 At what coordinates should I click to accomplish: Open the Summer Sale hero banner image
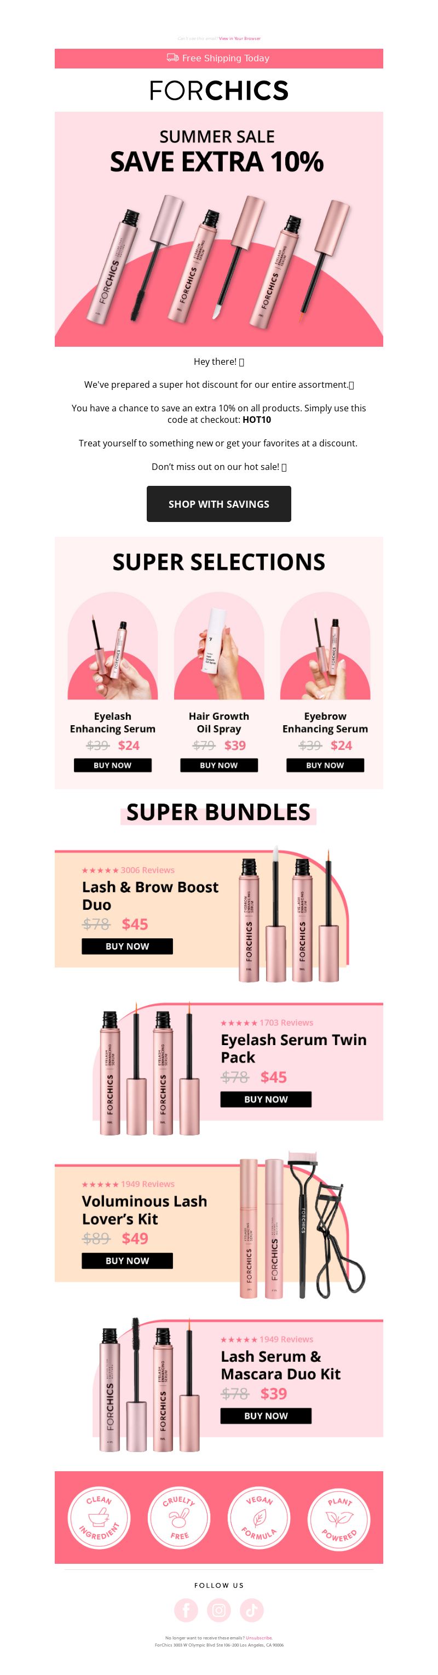click(219, 229)
